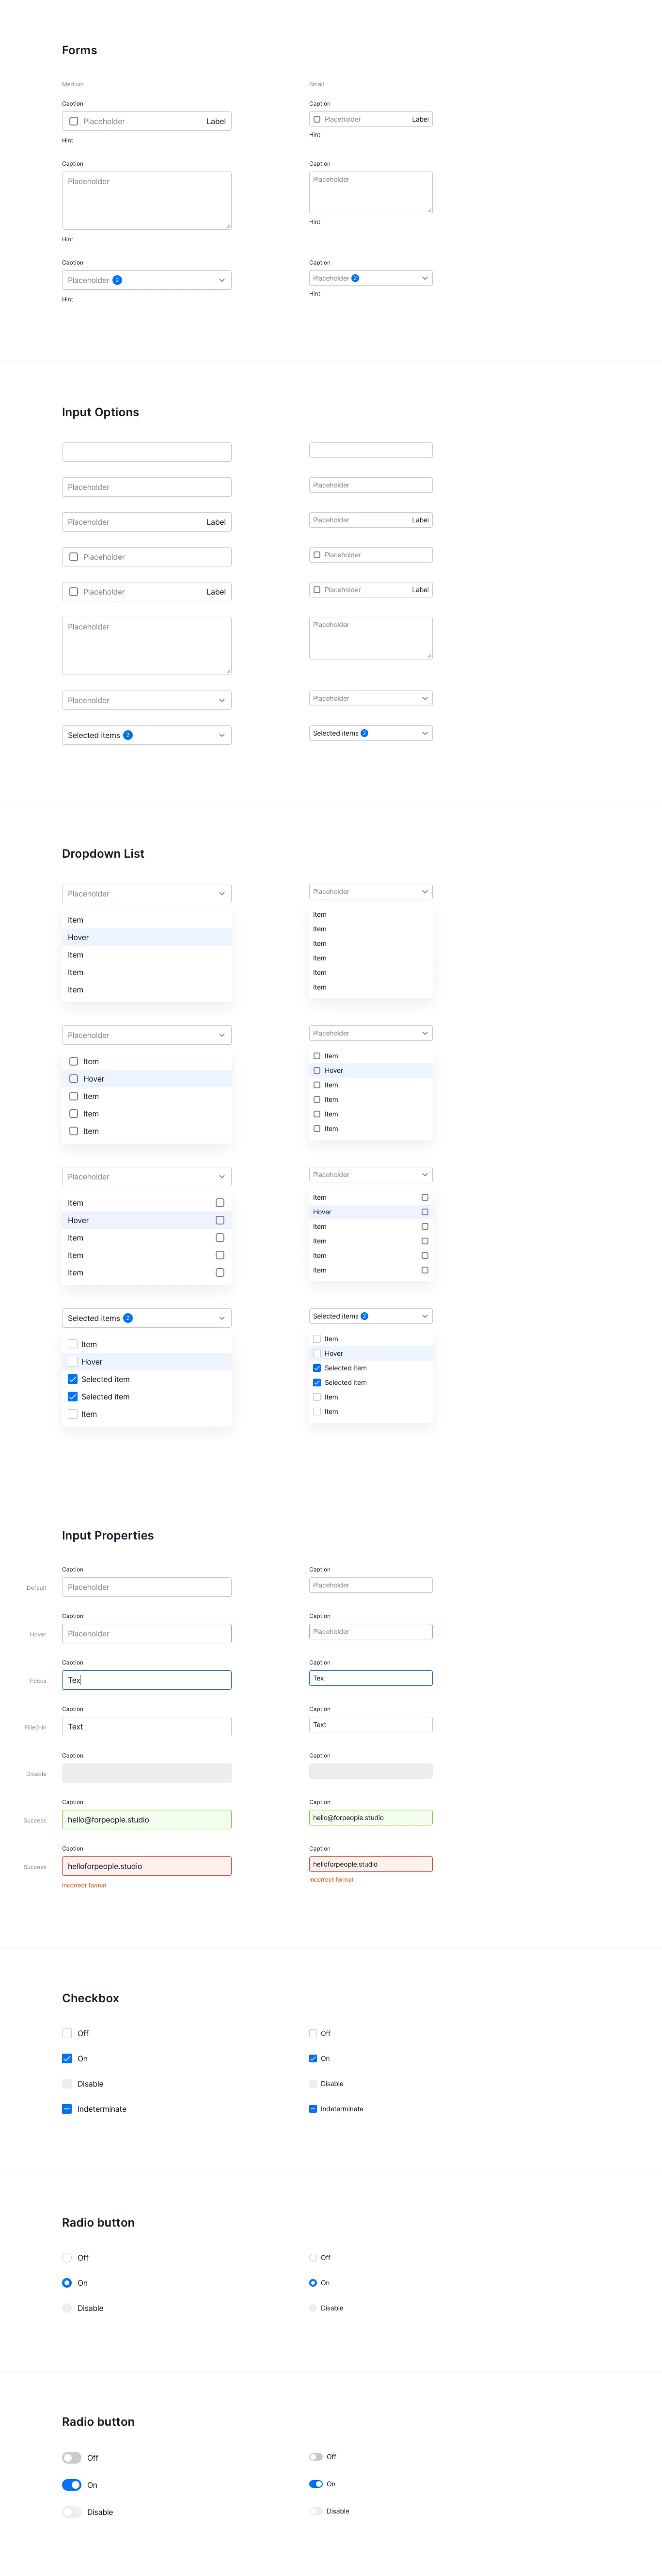Click the blue 2 badge in Forms medium dropdown

(117, 280)
